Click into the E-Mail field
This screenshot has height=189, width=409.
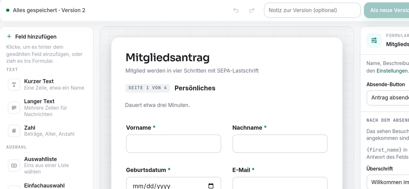tap(280, 183)
